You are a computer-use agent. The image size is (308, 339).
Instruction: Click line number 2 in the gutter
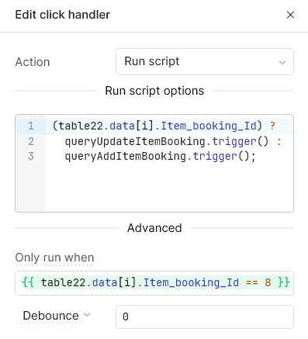point(31,141)
